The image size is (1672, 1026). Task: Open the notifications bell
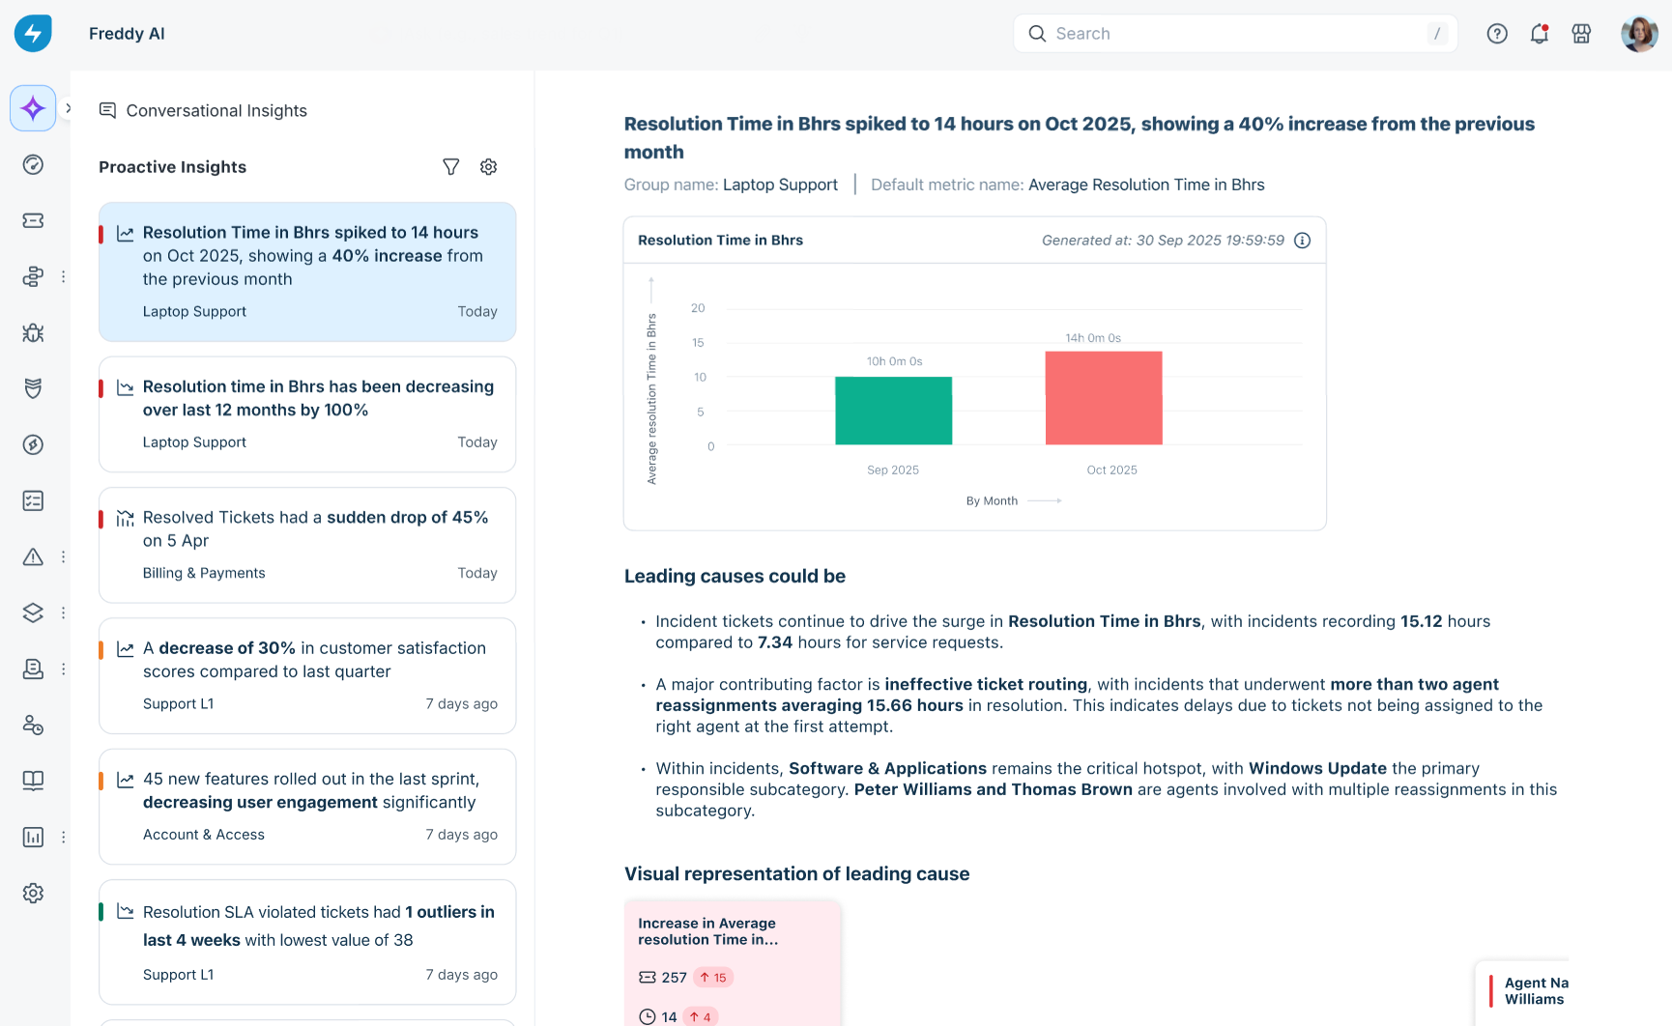(x=1540, y=34)
